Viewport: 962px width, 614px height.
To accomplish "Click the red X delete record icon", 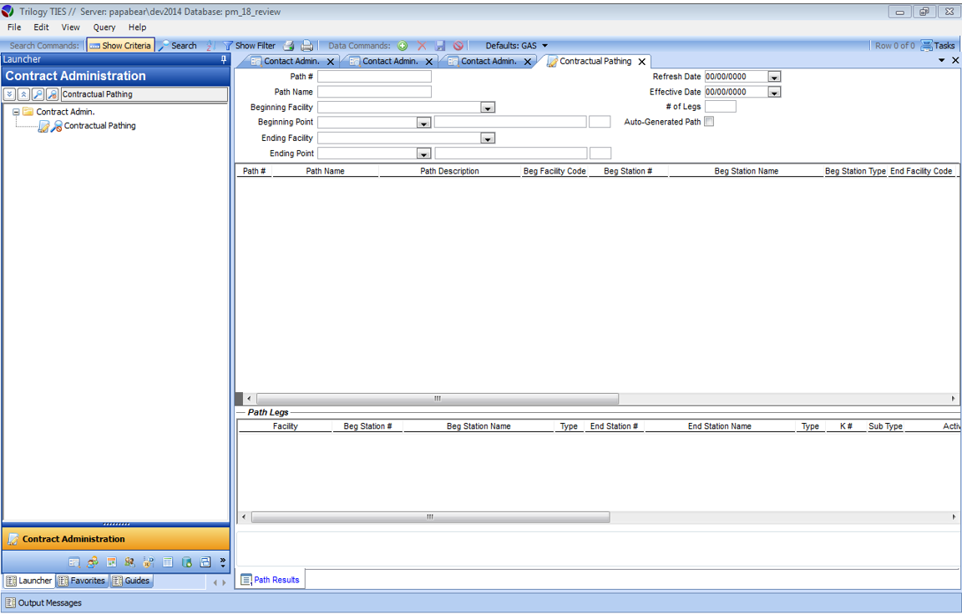I will point(421,46).
